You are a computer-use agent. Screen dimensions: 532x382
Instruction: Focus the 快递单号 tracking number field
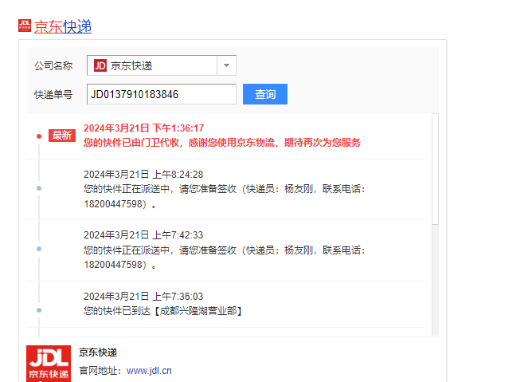[162, 94]
